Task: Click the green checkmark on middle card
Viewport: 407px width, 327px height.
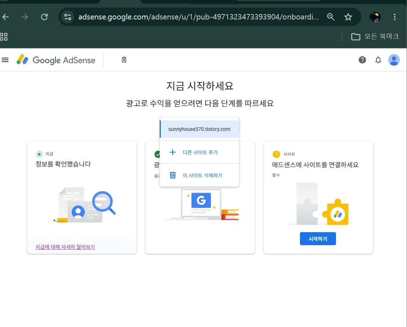Action: [157, 154]
